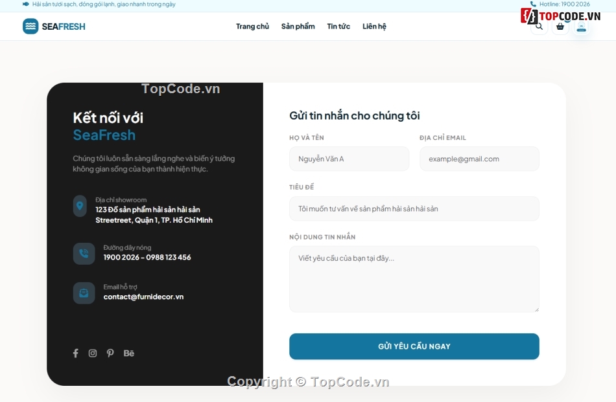This screenshot has height=402, width=616.
Task: Go to Trang chủ menu item
Action: point(252,27)
